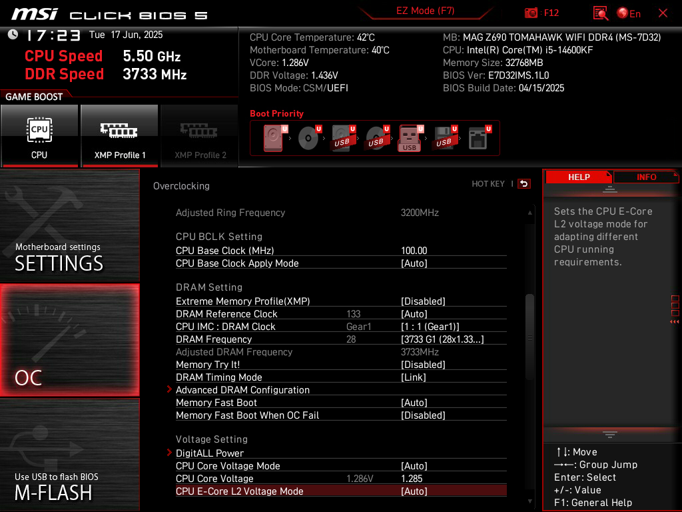This screenshot has width=682, height=512.
Task: Click scroll down arrow in settings list
Action: [x=529, y=501]
